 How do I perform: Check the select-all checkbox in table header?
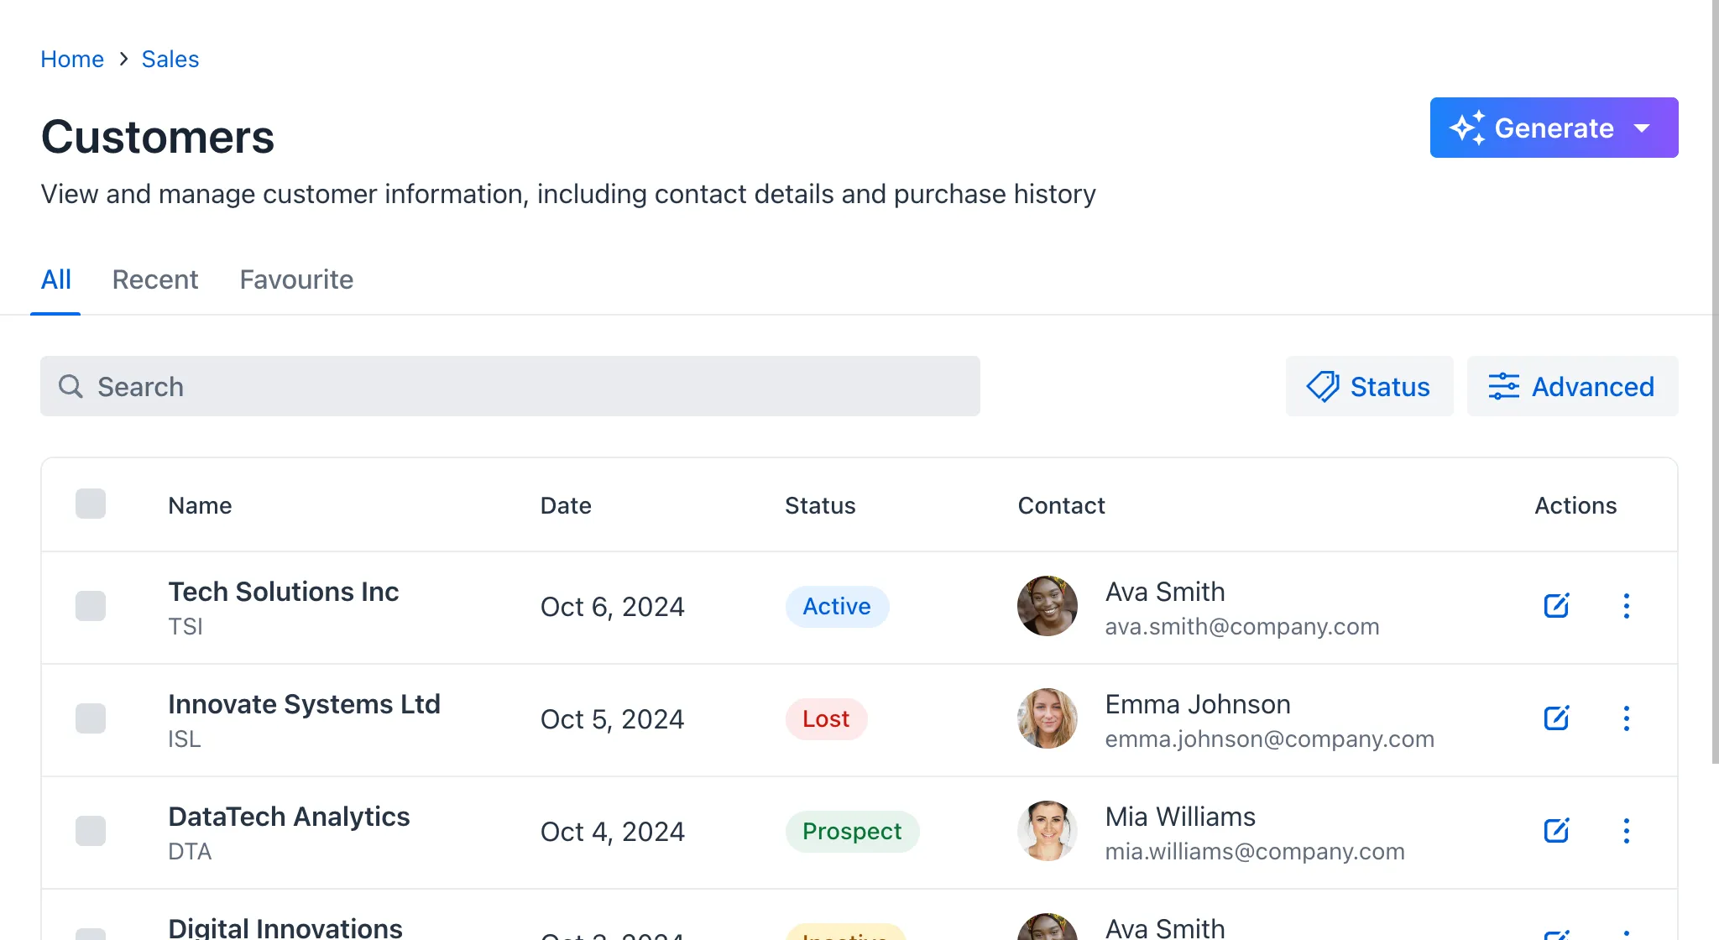pos(90,504)
